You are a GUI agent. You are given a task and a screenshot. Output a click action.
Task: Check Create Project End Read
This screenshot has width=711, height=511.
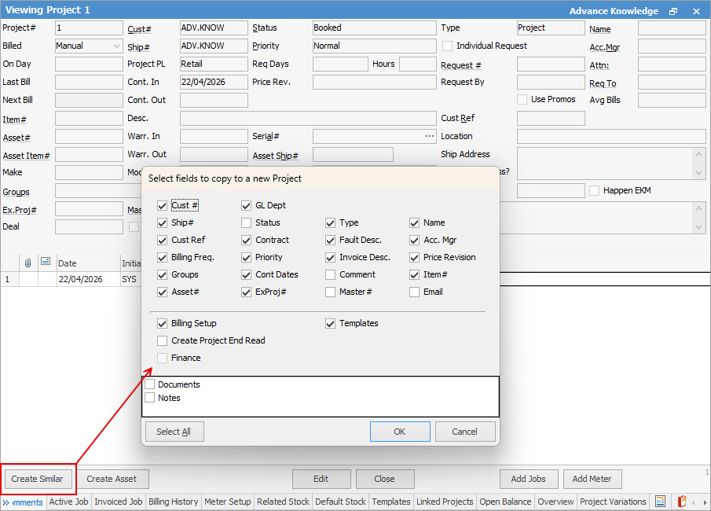point(163,340)
